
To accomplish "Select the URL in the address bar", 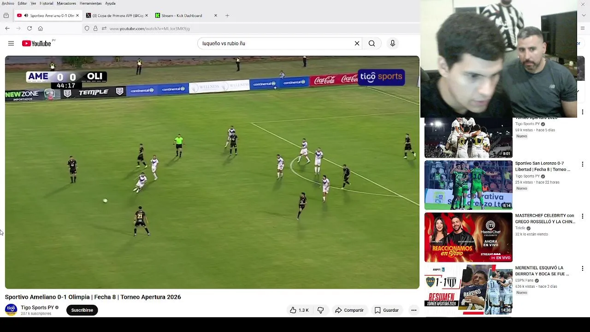I will pos(149,29).
